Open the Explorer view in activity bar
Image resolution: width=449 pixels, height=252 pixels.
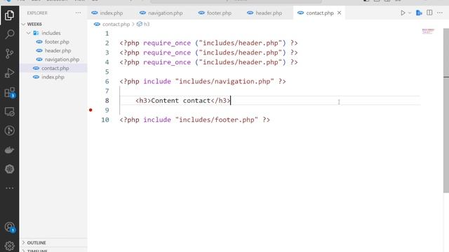[x=9, y=15]
